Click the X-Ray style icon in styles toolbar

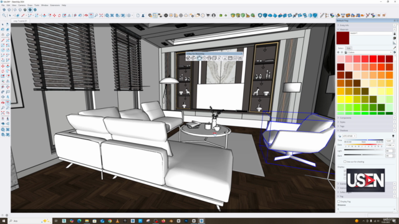[4, 10]
